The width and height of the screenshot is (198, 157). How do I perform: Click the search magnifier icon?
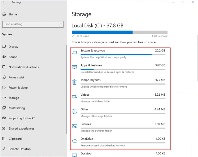pos(61,24)
